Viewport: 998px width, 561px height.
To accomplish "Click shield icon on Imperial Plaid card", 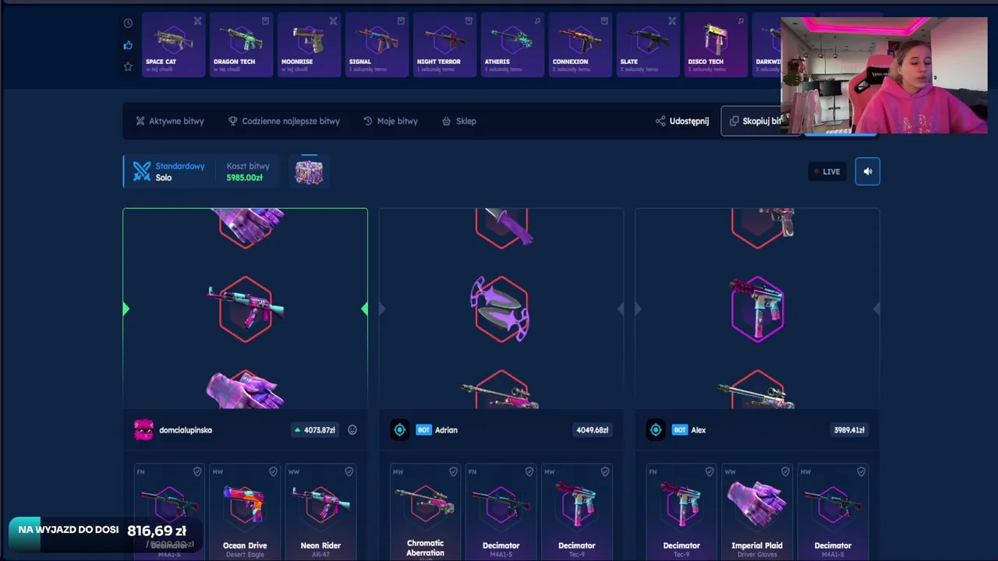I will click(785, 471).
